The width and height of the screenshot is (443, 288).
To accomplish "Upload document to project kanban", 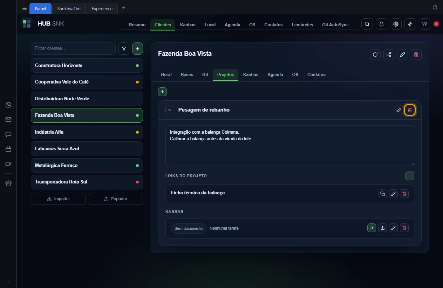I will 382,228.
